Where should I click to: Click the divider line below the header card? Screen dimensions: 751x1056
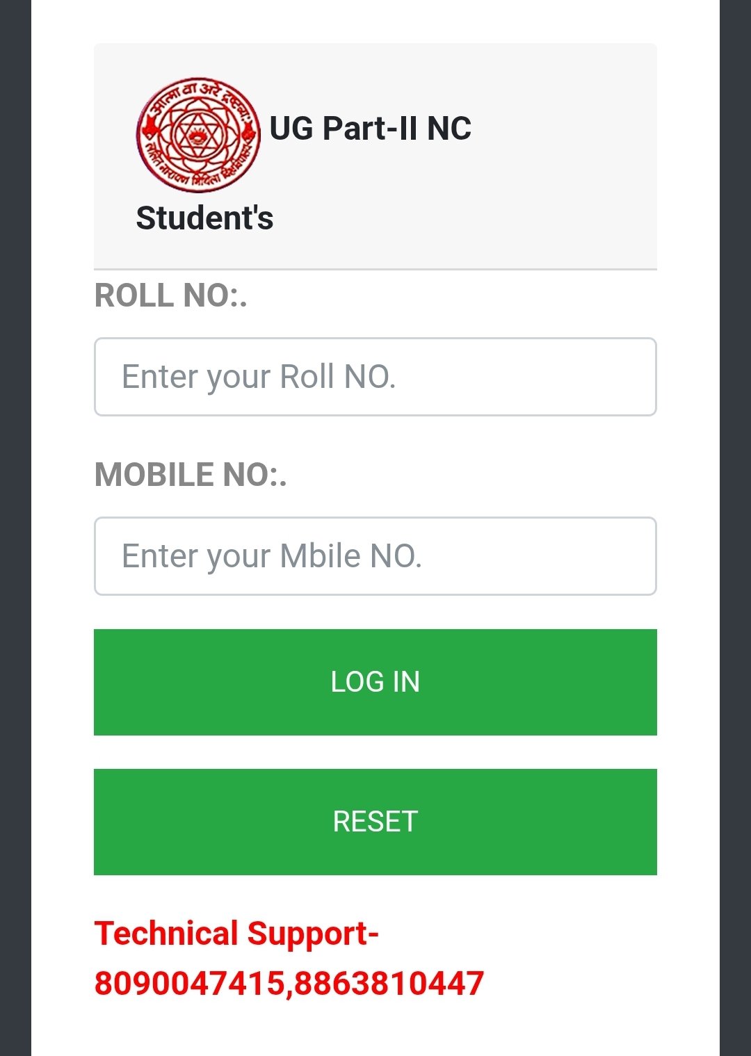click(x=375, y=269)
